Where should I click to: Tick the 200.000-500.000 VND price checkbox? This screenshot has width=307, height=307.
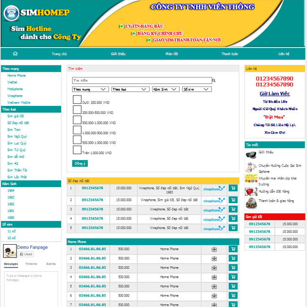77,110
